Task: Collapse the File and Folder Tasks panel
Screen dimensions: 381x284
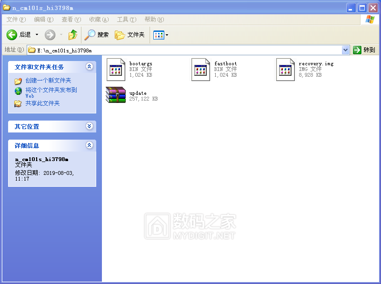Action: pos(89,67)
